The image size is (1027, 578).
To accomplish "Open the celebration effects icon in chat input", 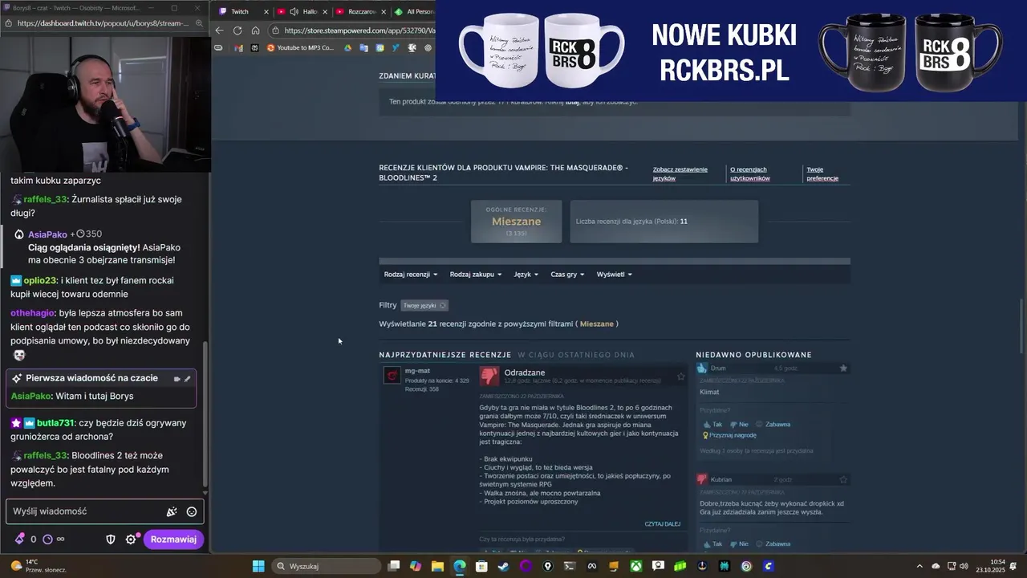I will [x=171, y=511].
